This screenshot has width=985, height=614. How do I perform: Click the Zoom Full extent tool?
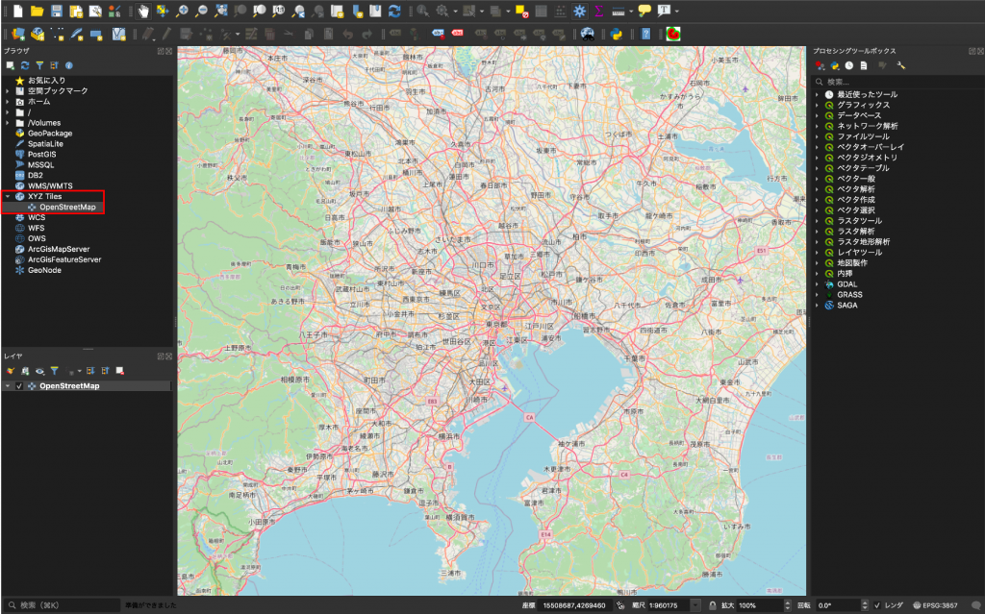[x=221, y=11]
